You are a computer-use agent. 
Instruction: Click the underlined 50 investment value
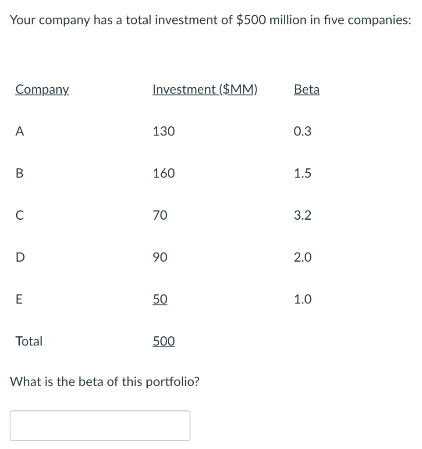click(160, 299)
